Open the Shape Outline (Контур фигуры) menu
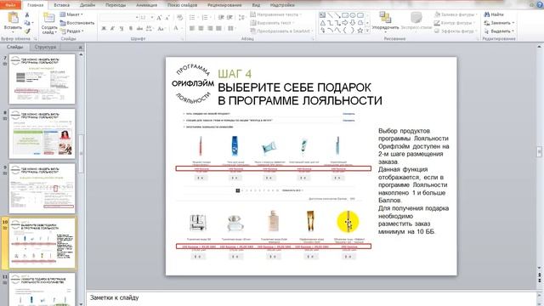Screen dimensions: 544x306 pyautogui.click(x=455, y=23)
